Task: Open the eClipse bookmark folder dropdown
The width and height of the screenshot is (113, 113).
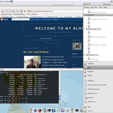Action: pos(34,14)
